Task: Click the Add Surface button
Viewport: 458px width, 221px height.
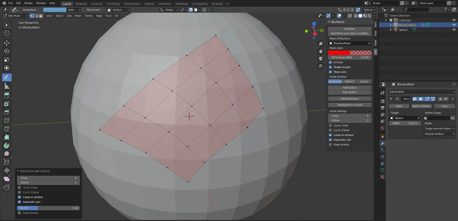Action: pos(350,88)
